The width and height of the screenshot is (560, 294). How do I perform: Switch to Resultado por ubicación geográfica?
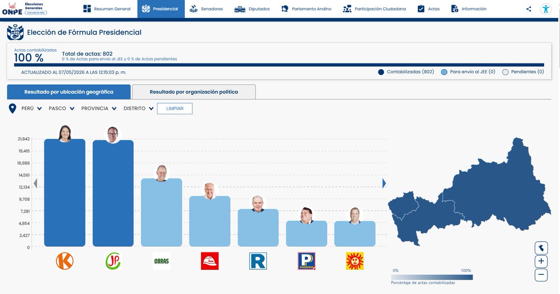coord(69,92)
